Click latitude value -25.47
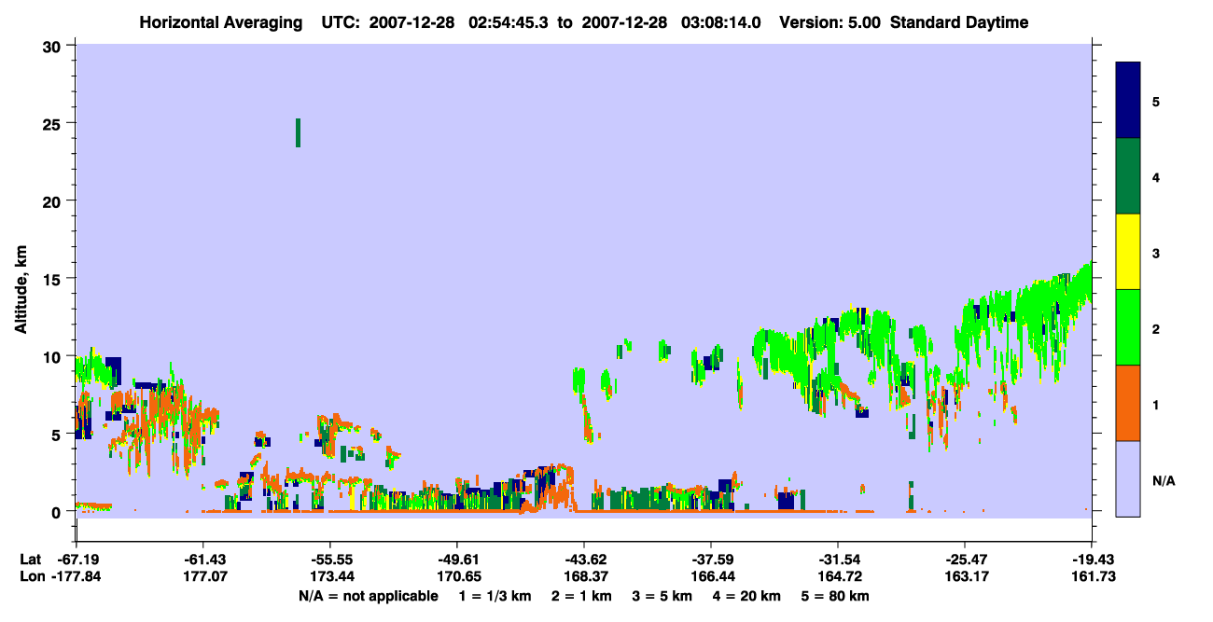 965,560
